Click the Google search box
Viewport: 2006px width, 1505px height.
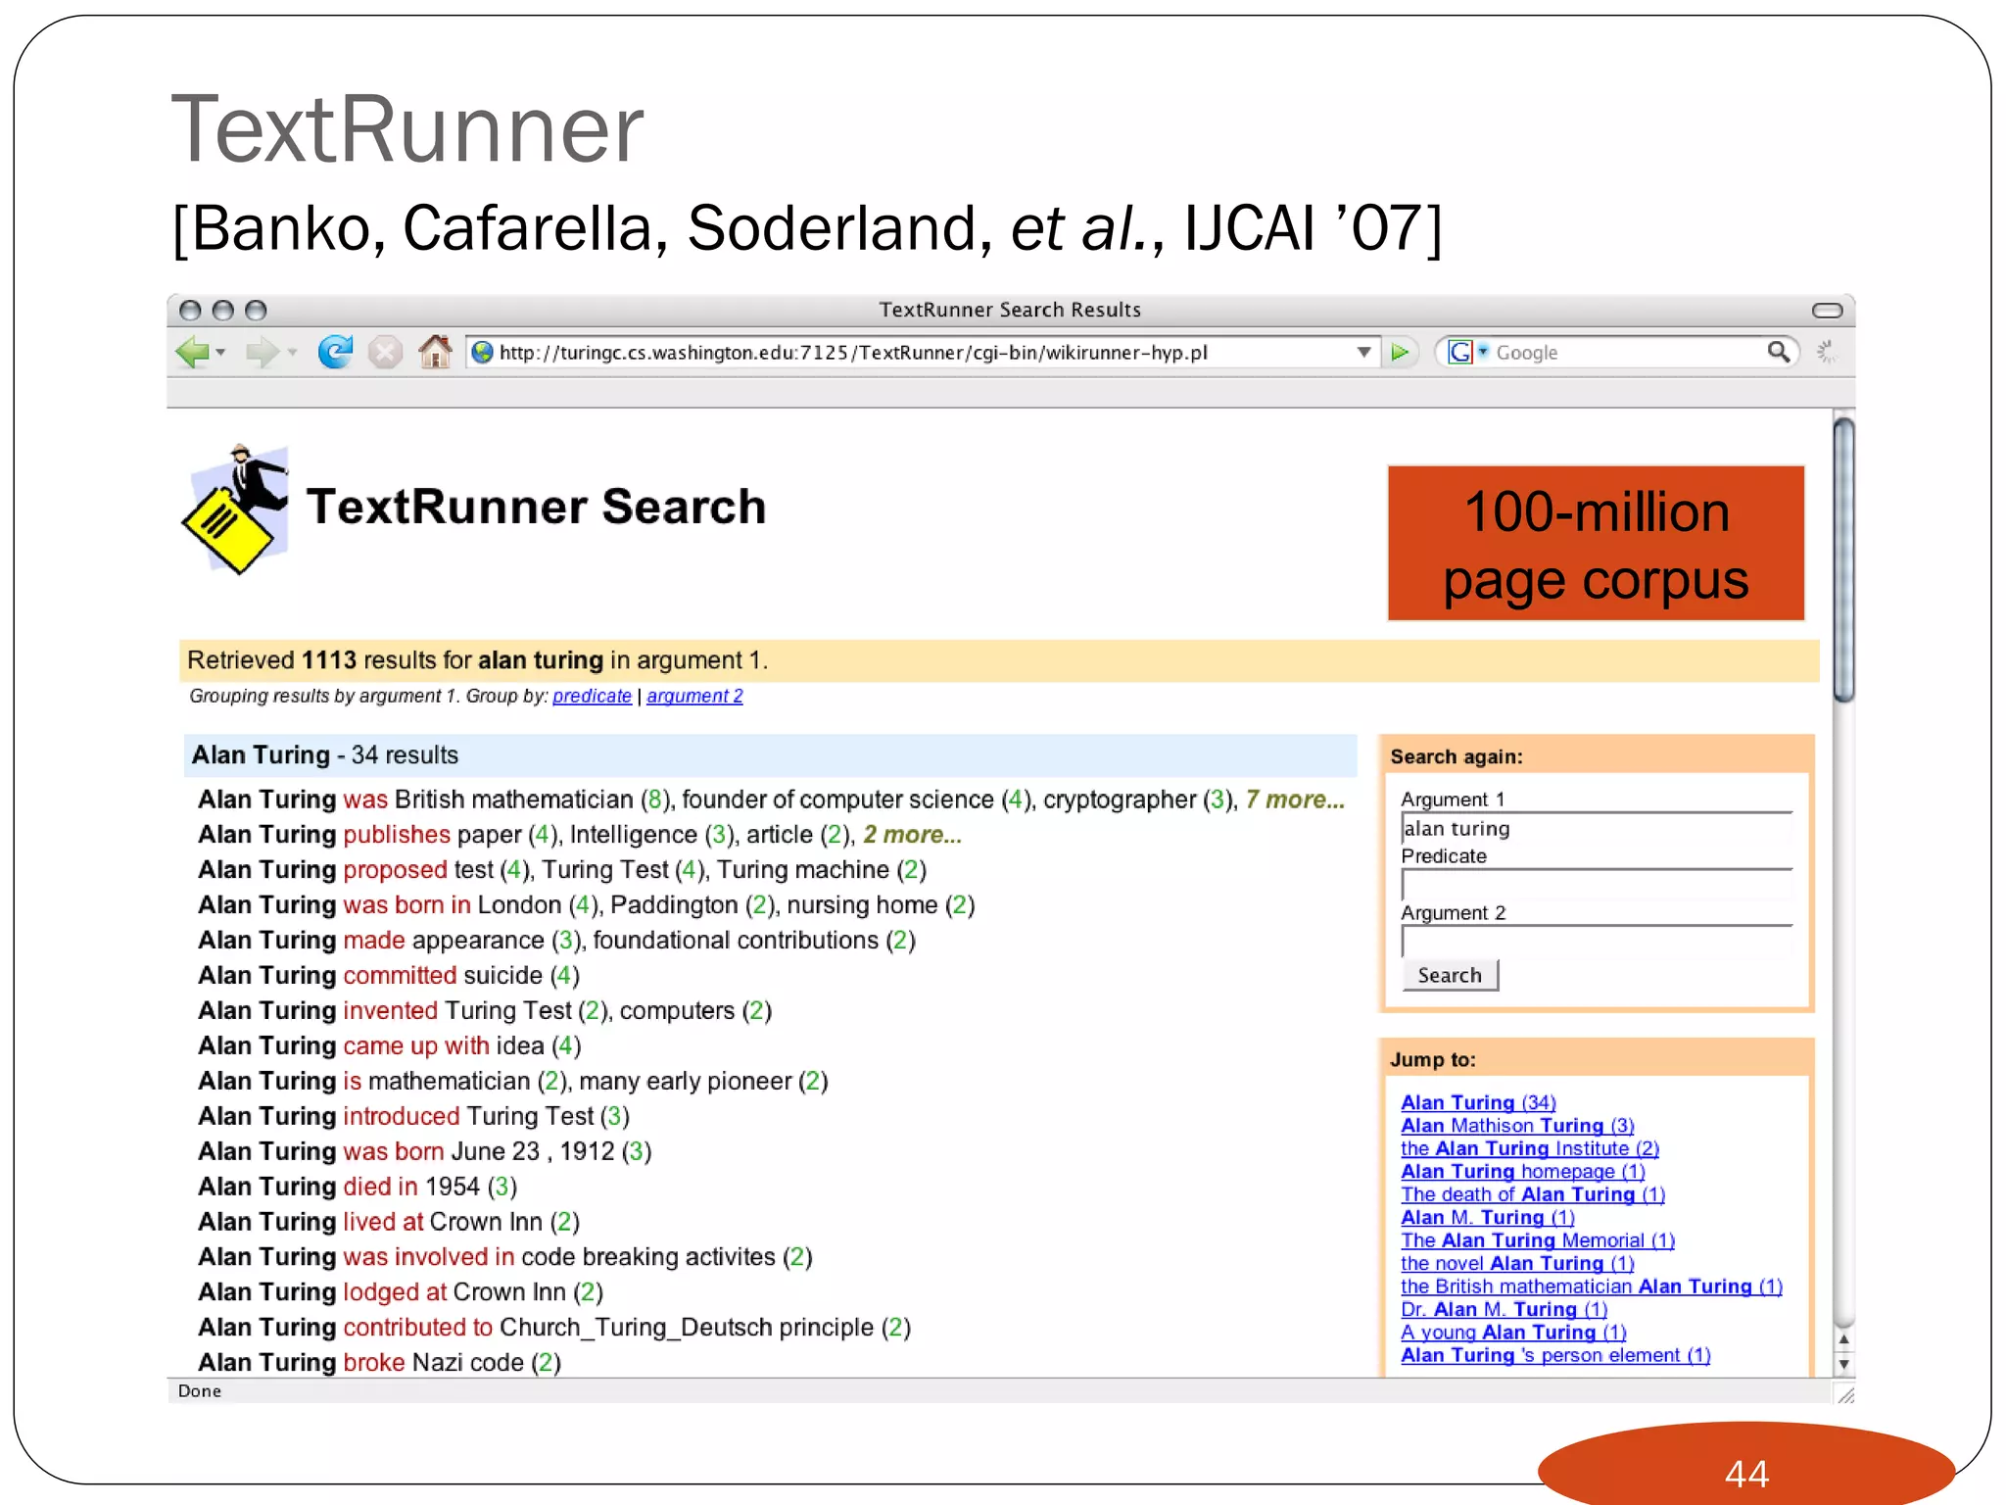tap(1626, 352)
